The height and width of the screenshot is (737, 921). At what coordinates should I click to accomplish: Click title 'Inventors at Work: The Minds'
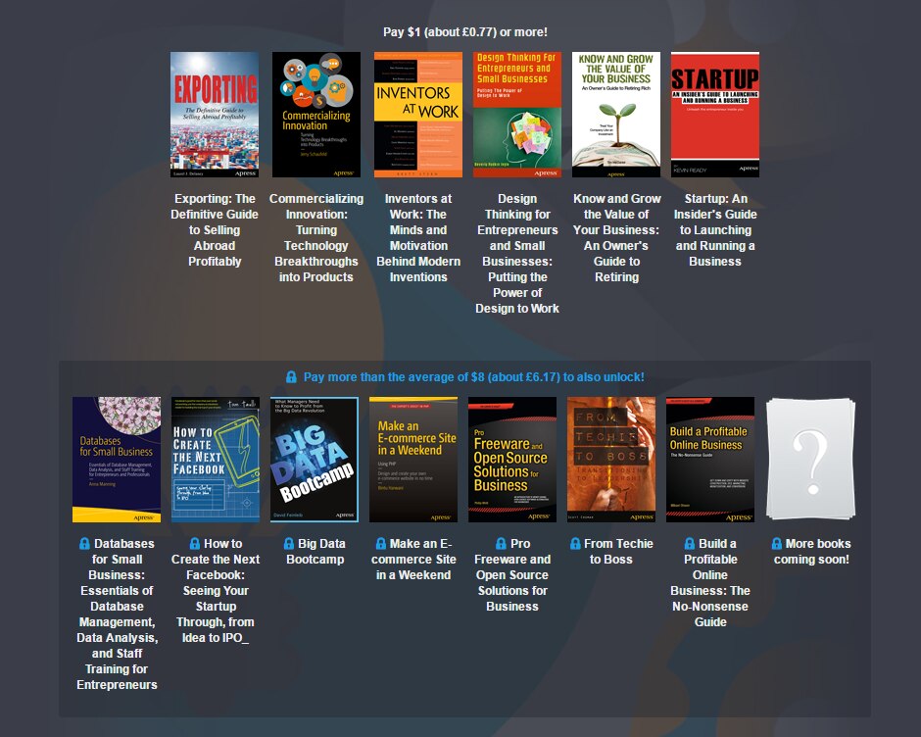[x=418, y=237]
